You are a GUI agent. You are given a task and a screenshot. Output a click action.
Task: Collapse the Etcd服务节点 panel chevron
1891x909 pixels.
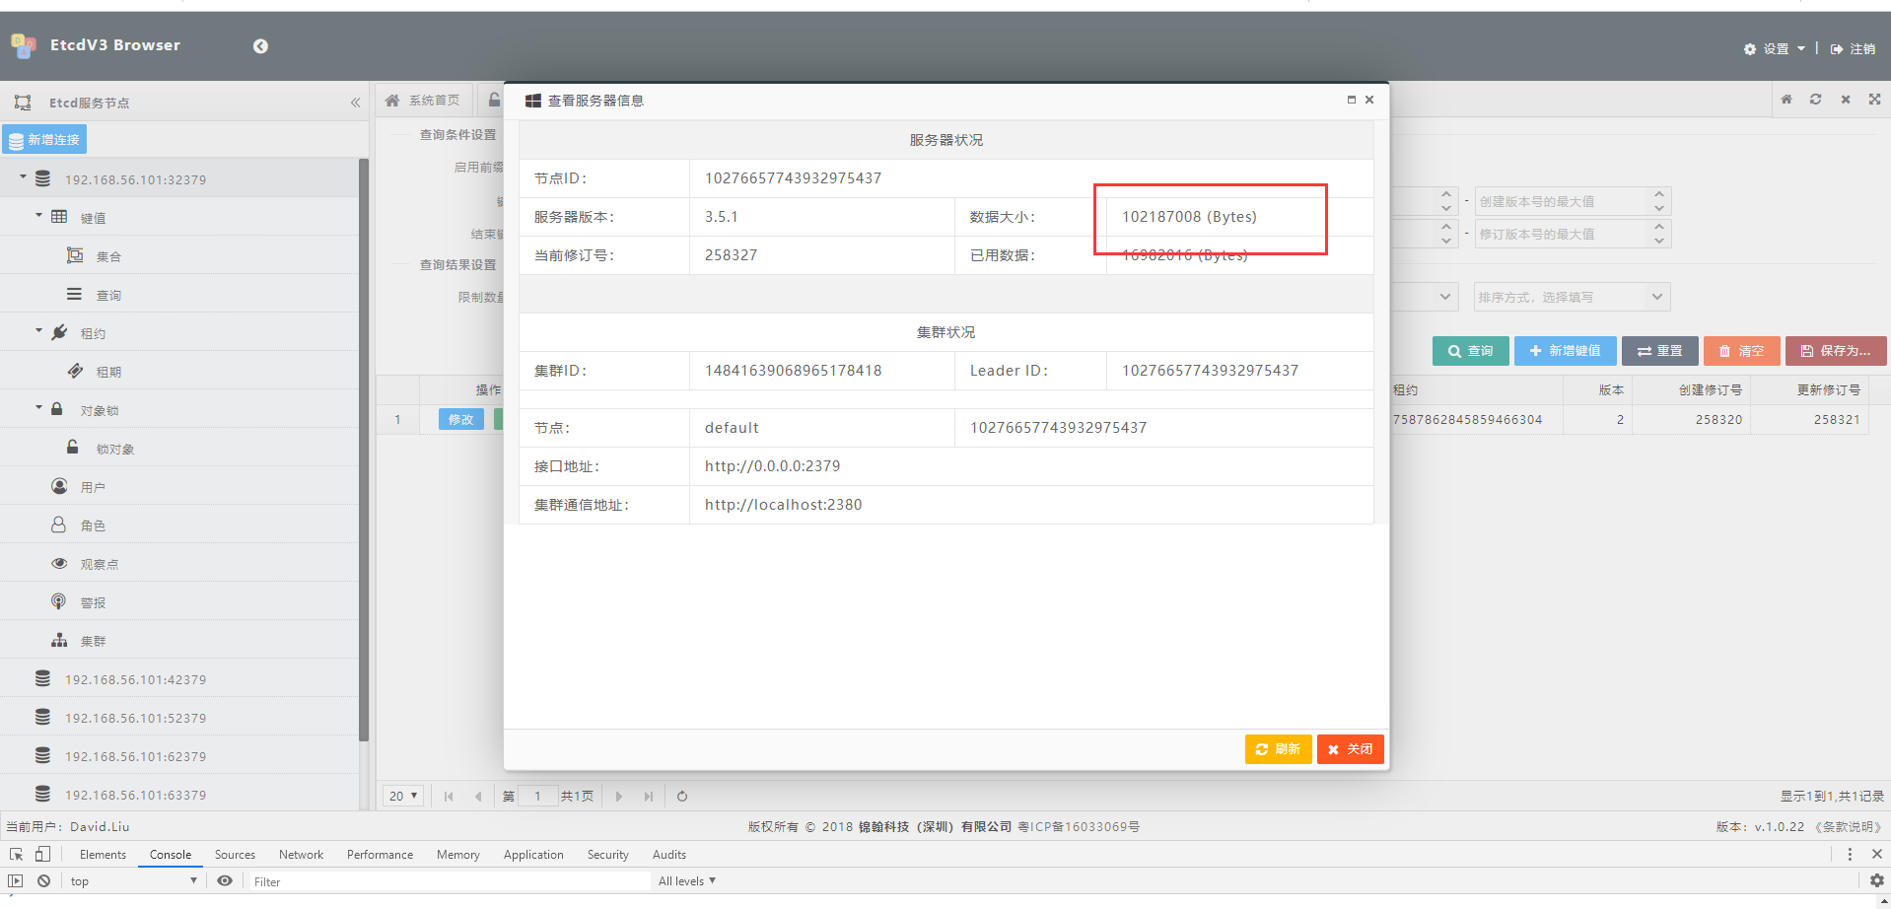click(355, 103)
